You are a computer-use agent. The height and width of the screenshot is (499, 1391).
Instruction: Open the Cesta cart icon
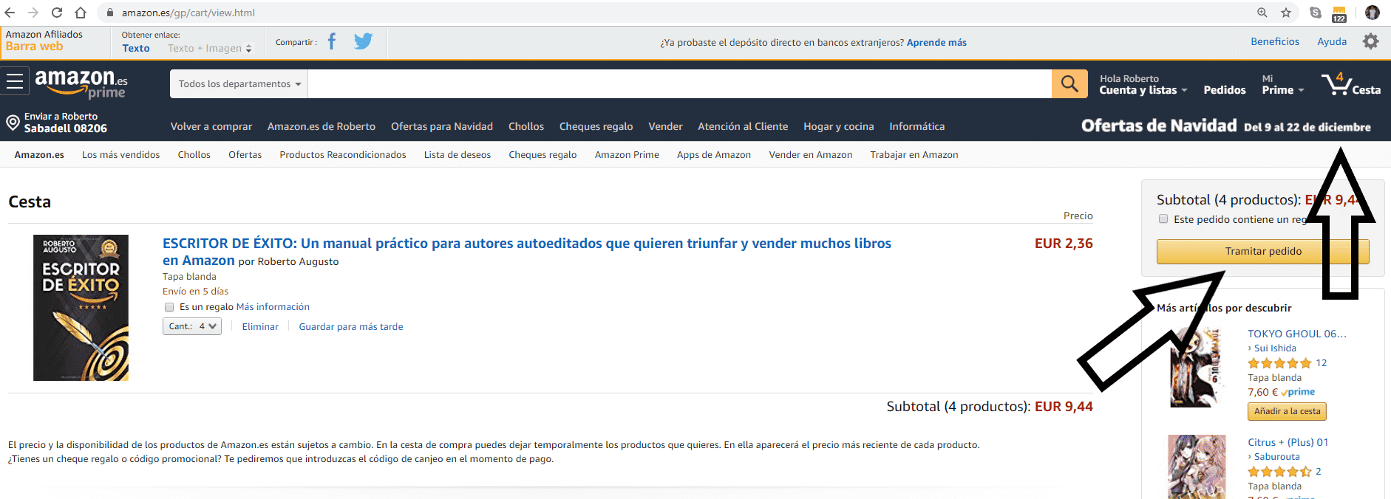pyautogui.click(x=1351, y=83)
